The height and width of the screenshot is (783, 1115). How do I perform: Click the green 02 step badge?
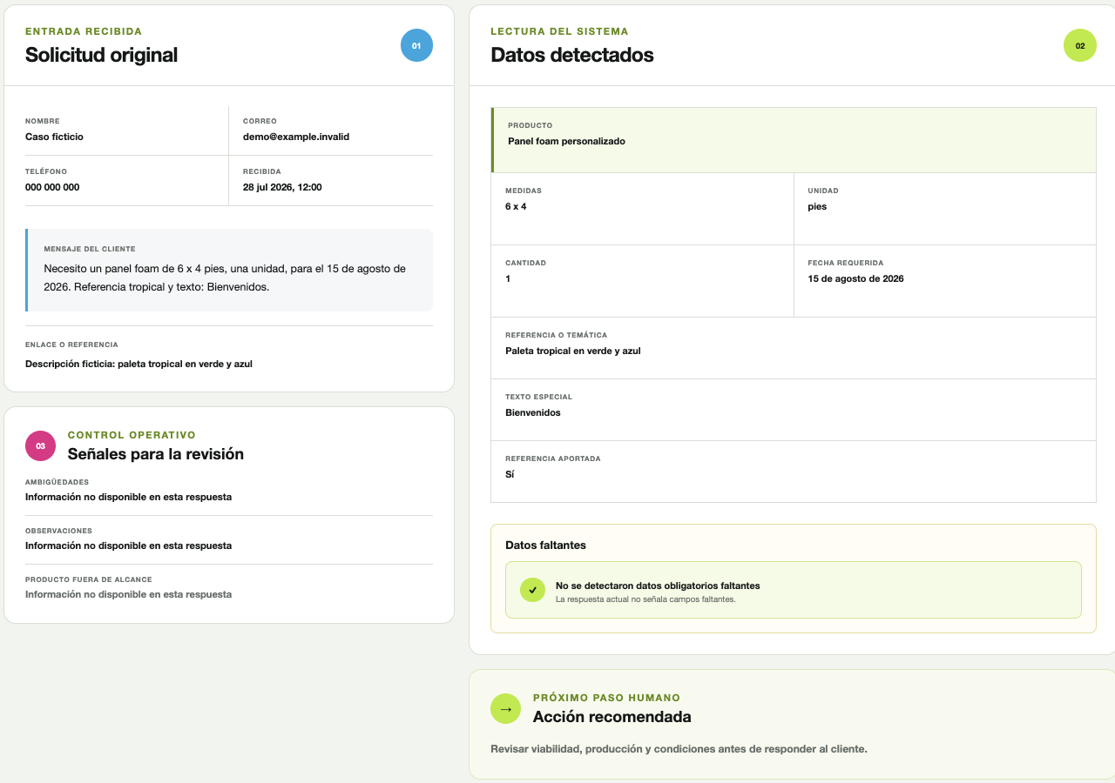coord(1080,45)
